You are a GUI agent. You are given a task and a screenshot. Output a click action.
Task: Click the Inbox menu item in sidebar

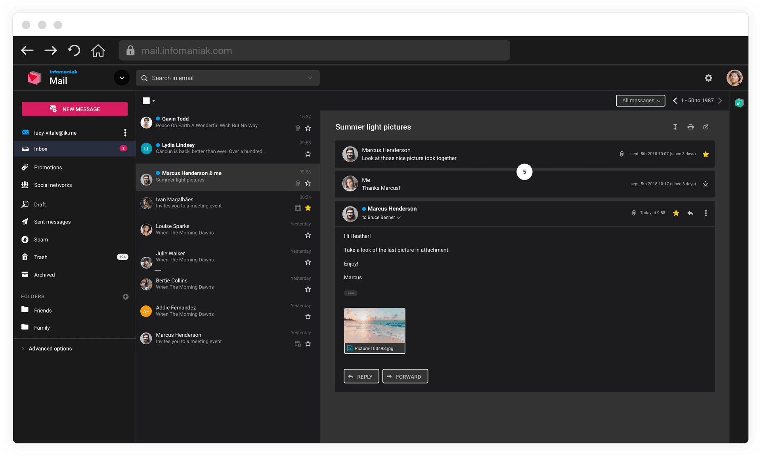[x=41, y=149]
